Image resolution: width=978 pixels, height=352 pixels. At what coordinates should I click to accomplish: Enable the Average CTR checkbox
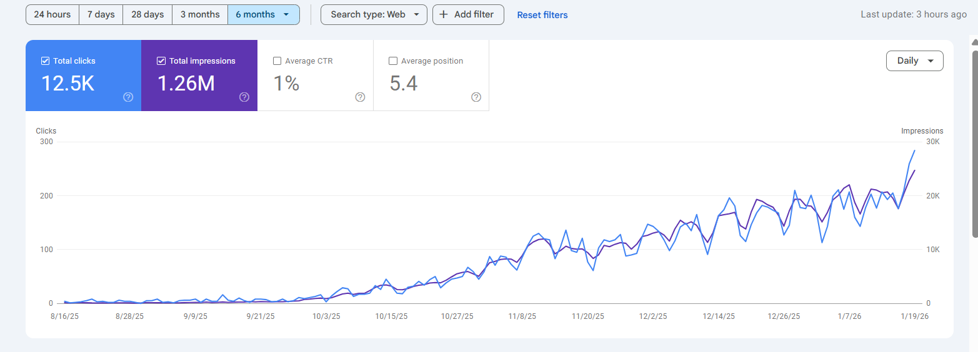pos(277,61)
